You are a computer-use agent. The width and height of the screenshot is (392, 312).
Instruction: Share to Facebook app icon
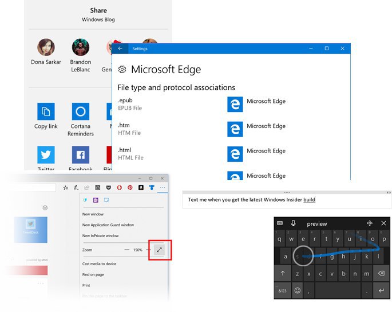pos(81,155)
